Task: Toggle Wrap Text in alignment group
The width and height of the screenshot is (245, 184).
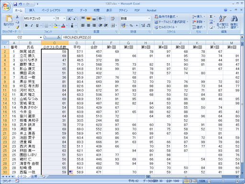Action: click(112, 19)
